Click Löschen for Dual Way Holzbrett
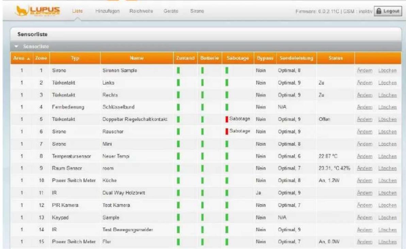This screenshot has width=406, height=249. 387,193
